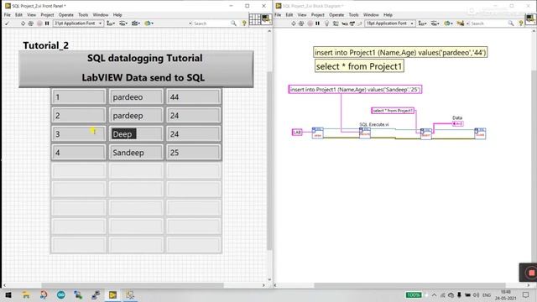Image resolution: width=537 pixels, height=302 pixels.
Task: Open Window menu in Block Diagram
Action: click(371, 15)
